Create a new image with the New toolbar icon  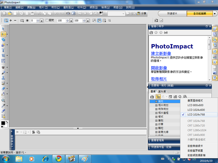pyautogui.click(x=5, y=13)
